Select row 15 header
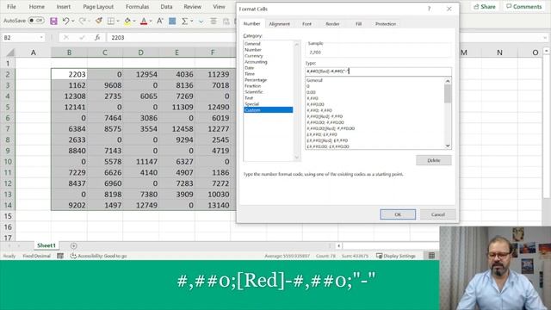Screen dimensions: 551x310 point(8,216)
